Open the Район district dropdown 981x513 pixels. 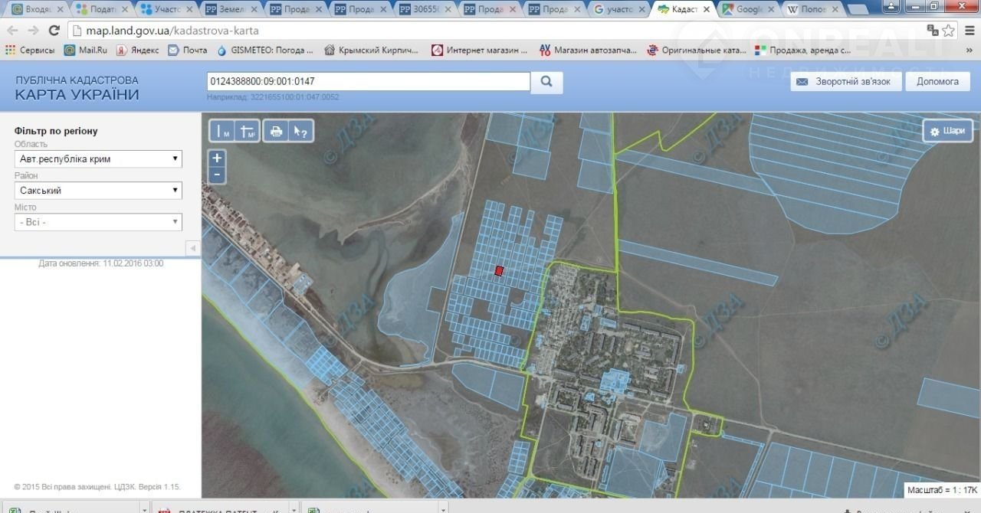[x=98, y=191]
